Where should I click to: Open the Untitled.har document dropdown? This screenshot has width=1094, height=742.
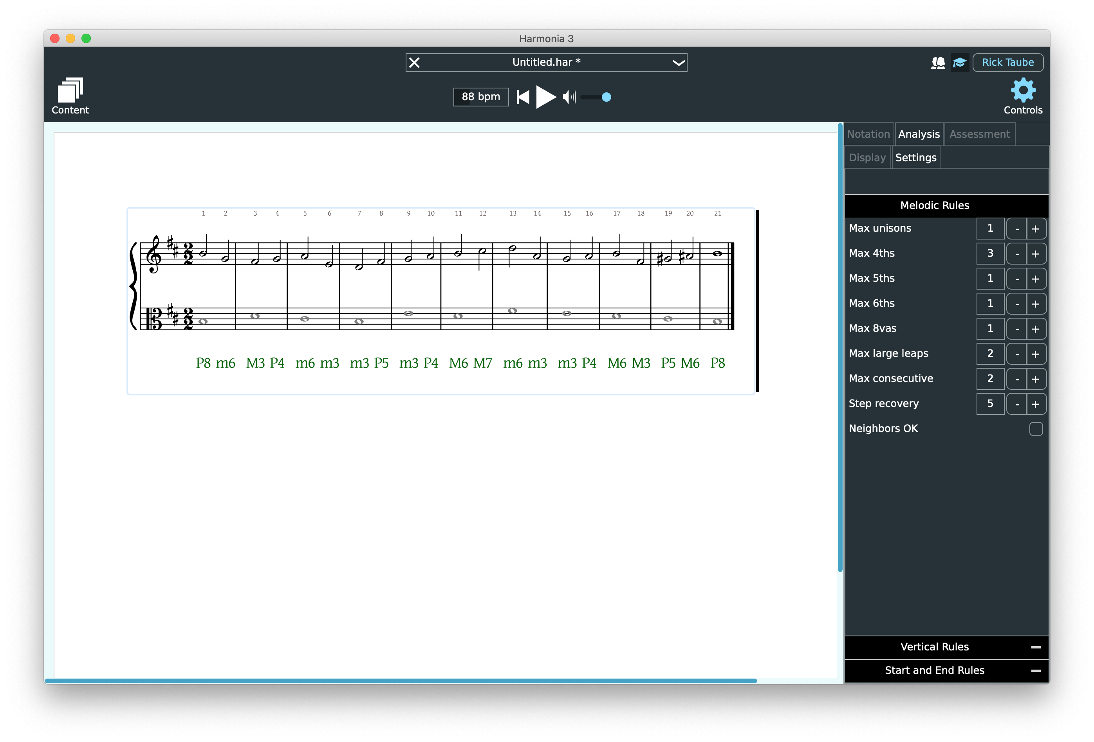(x=678, y=63)
